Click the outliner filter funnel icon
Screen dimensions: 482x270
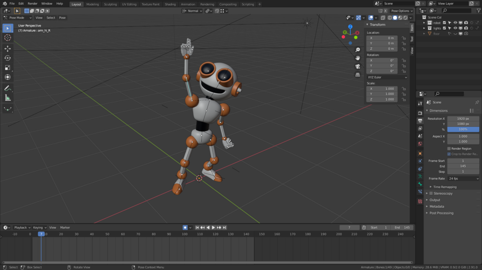coord(478,11)
